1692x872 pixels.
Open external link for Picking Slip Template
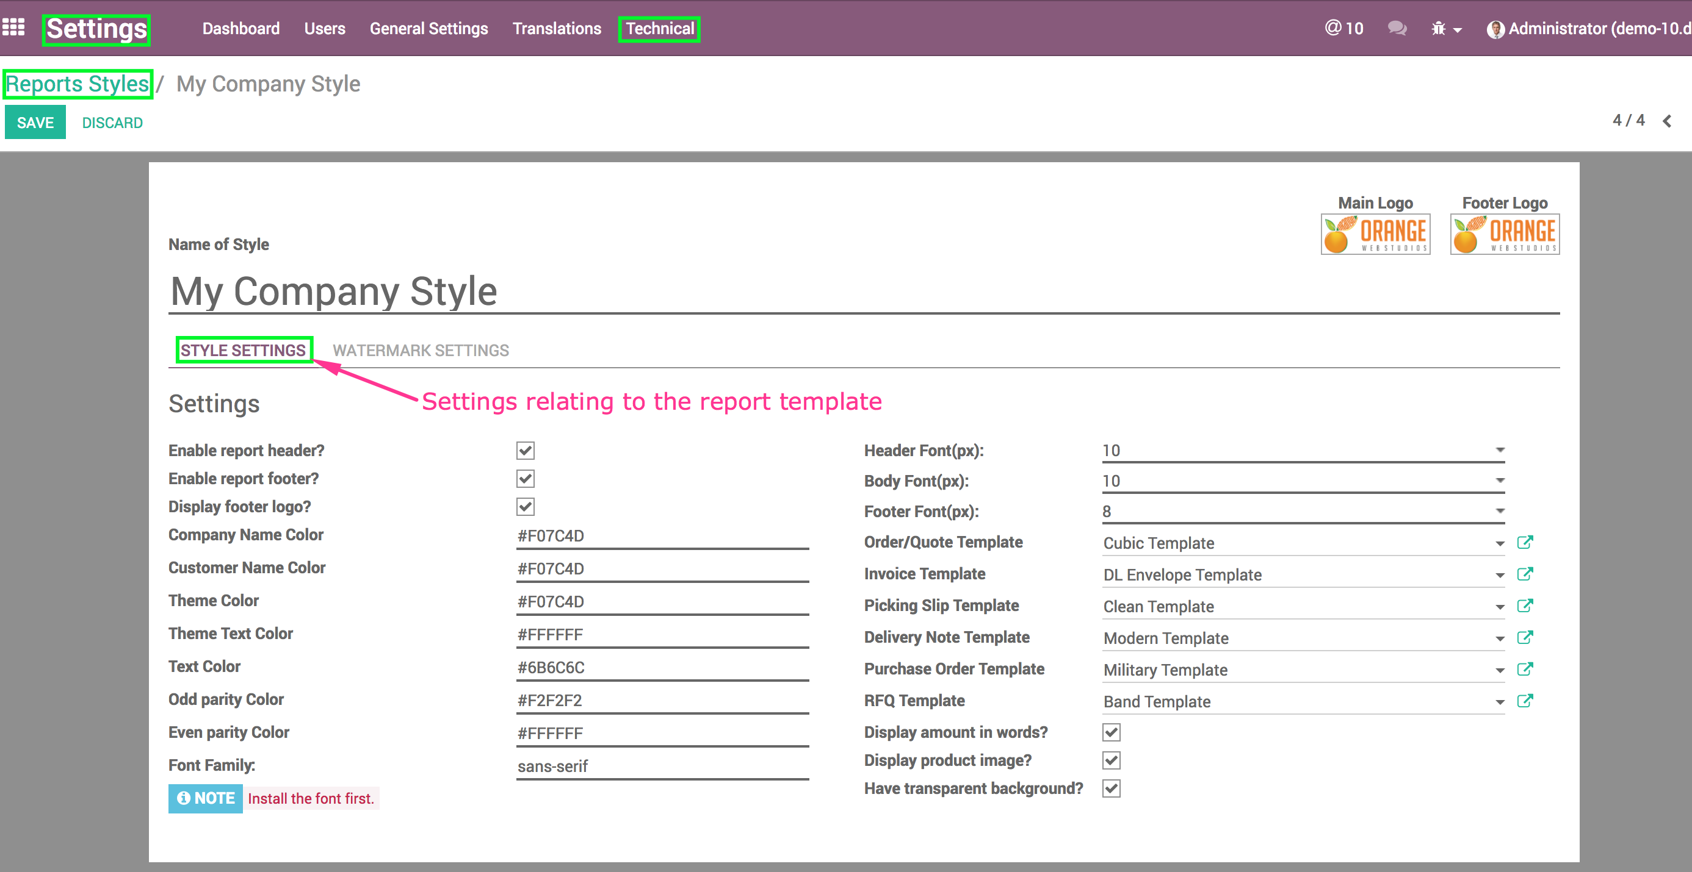coord(1525,606)
